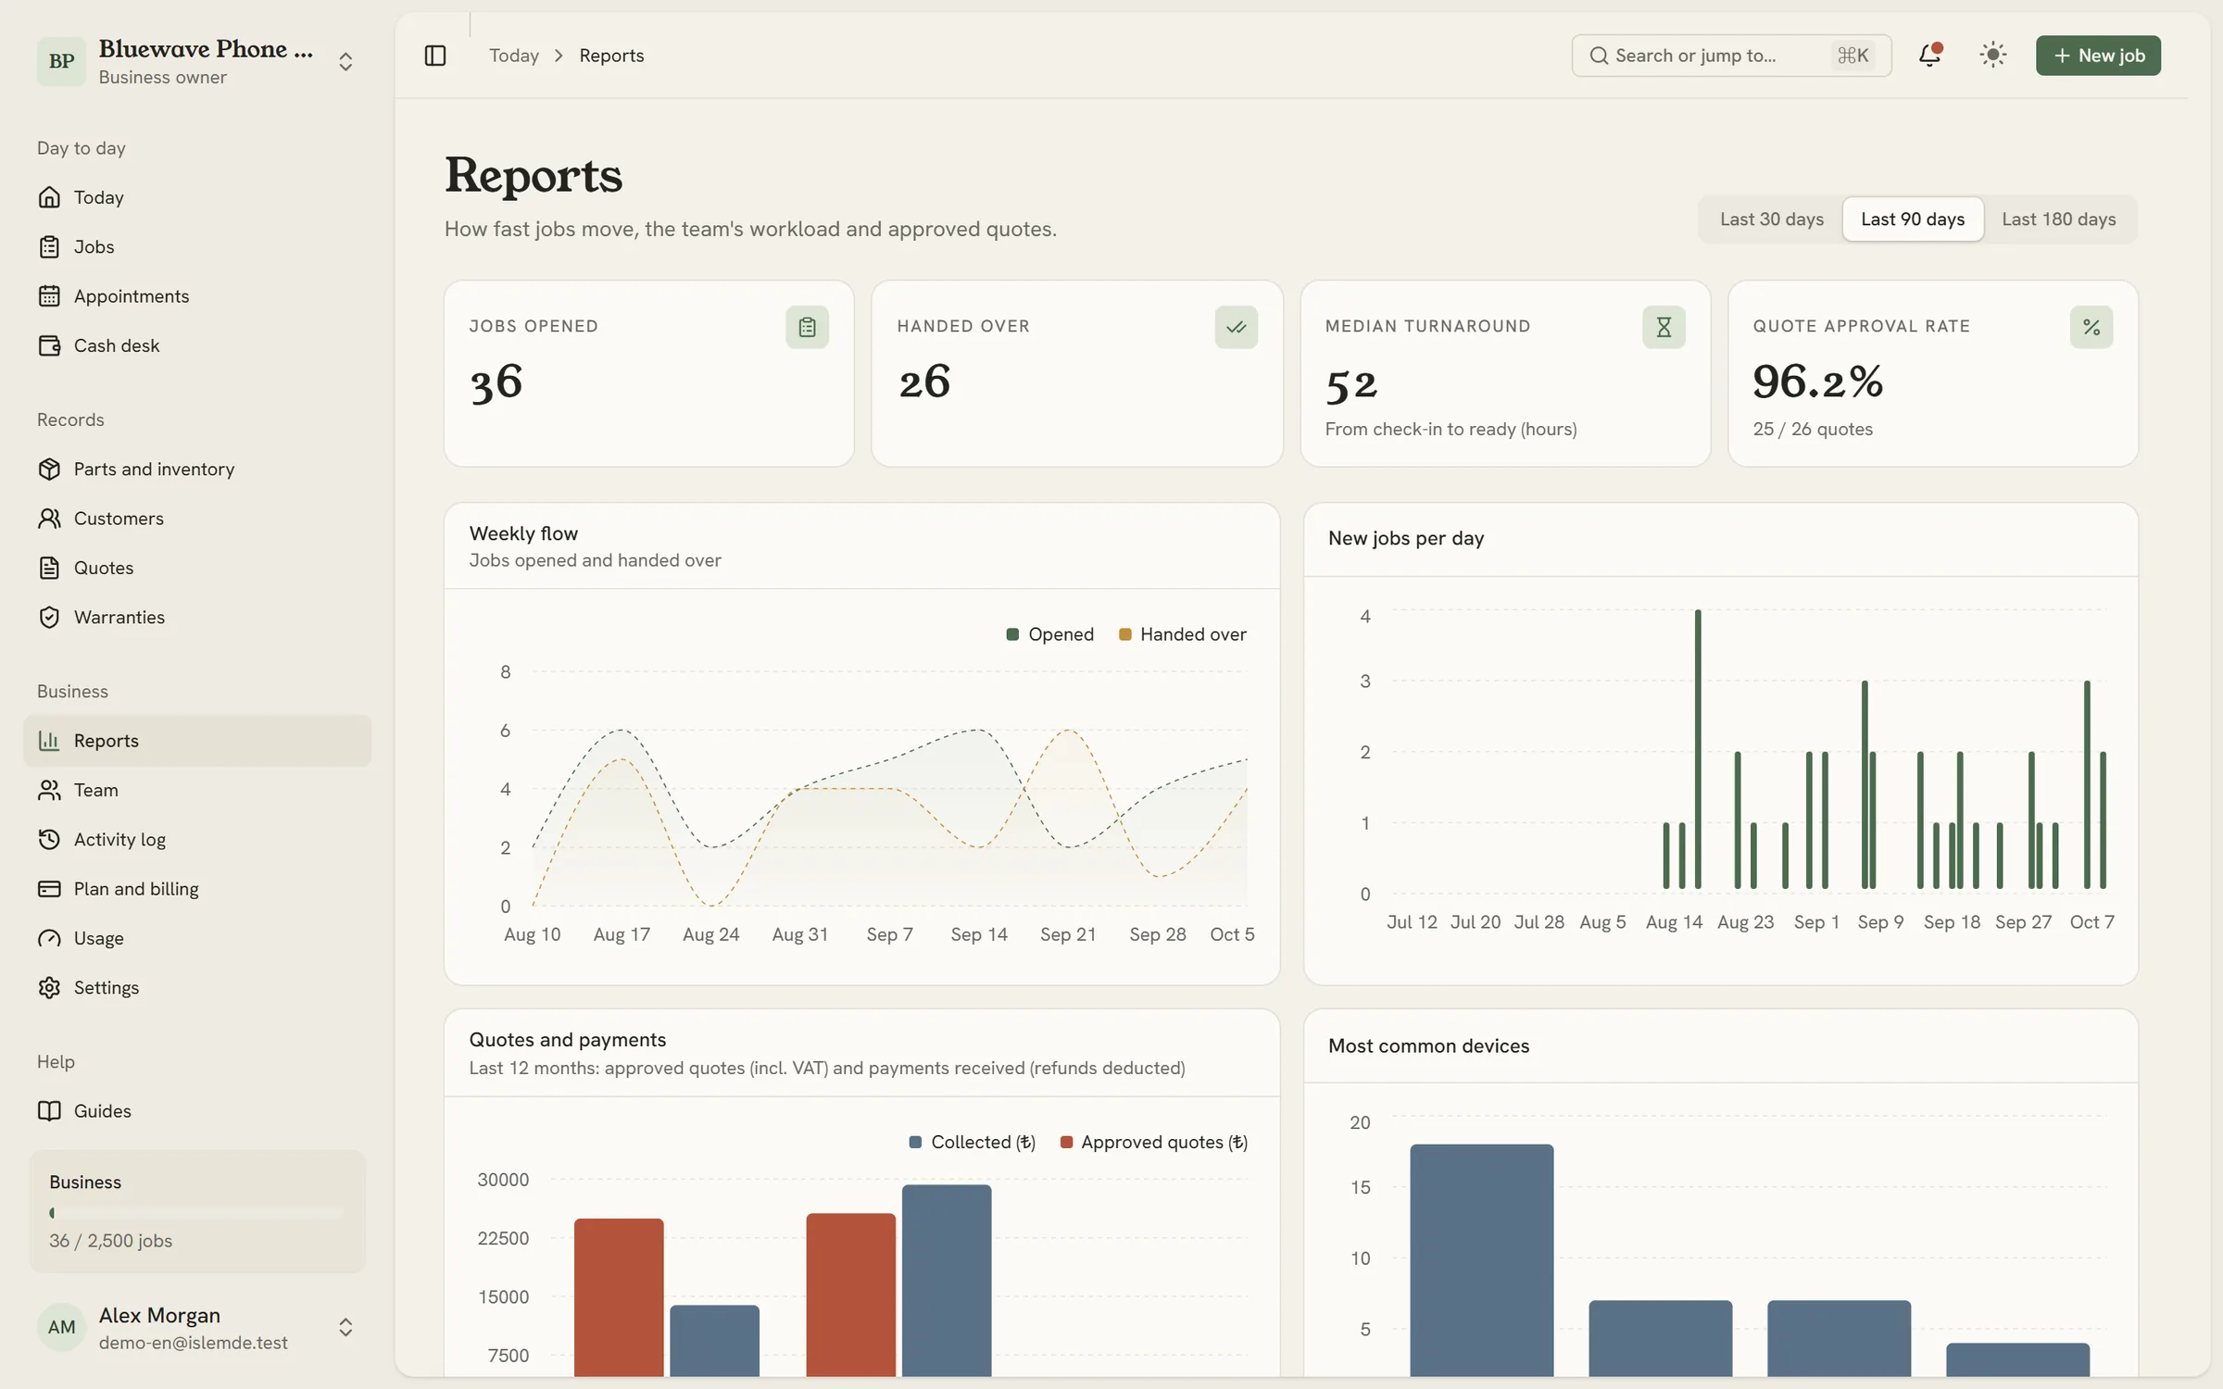Screen dimensions: 2223x1389
Task: Go to Jobs in the sidebar
Action: pos(197,246)
